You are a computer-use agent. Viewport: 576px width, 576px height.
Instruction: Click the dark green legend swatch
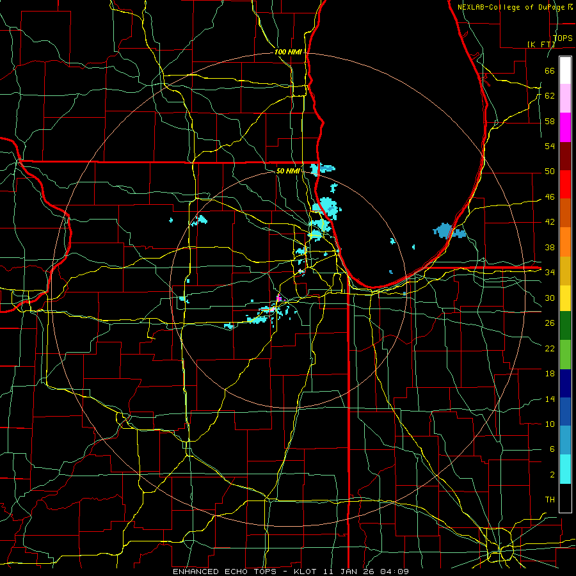[565, 326]
